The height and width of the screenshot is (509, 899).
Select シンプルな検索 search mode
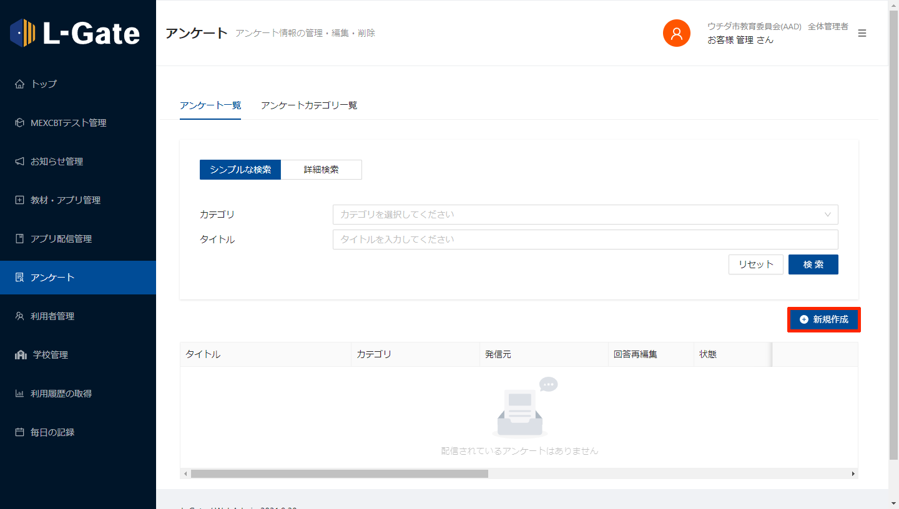[240, 170]
